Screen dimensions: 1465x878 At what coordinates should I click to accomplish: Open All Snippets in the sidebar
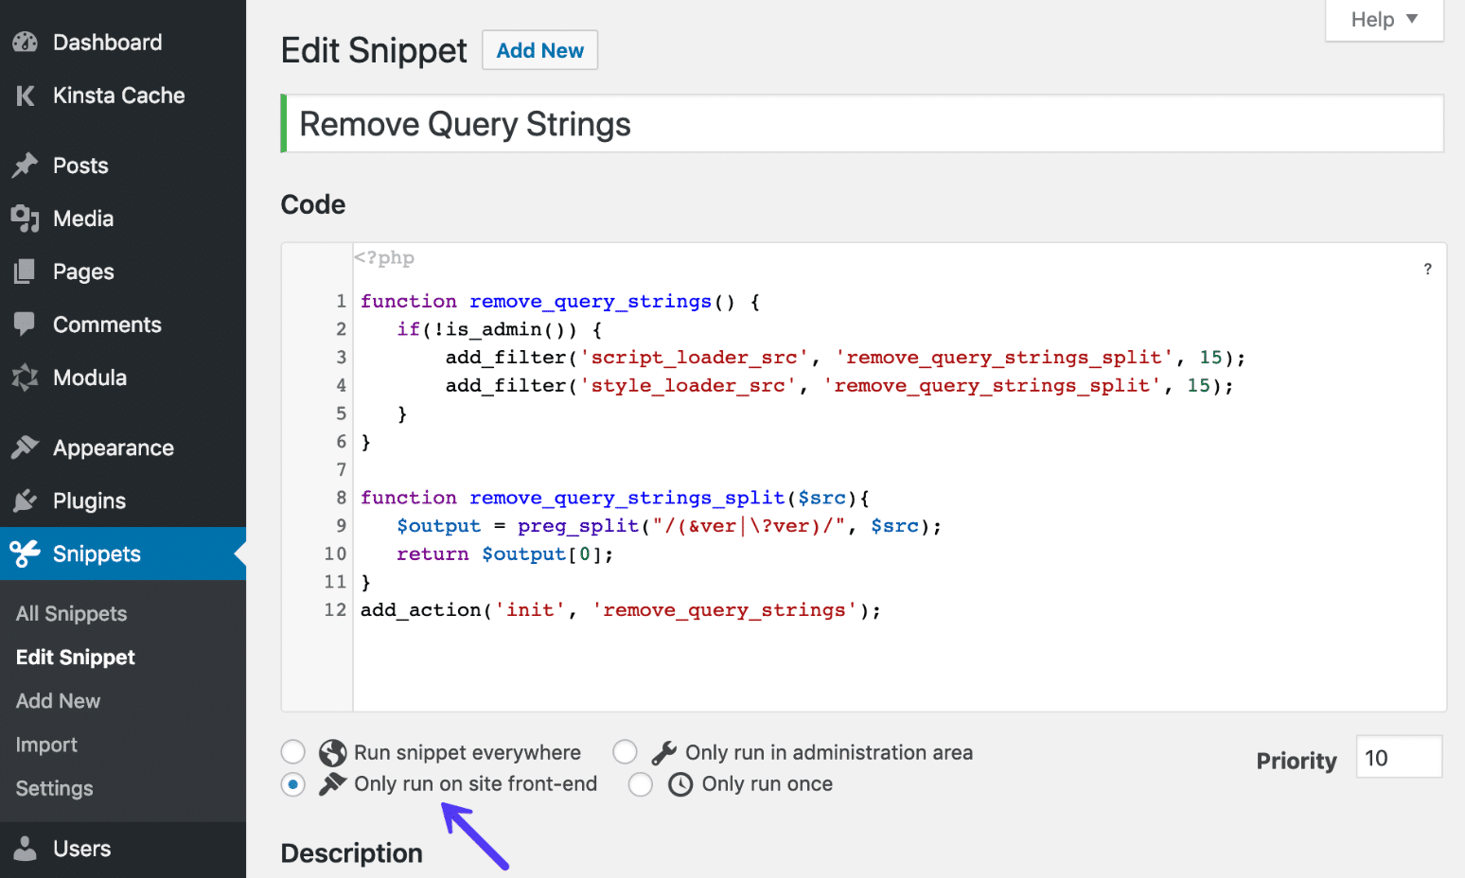[71, 613]
